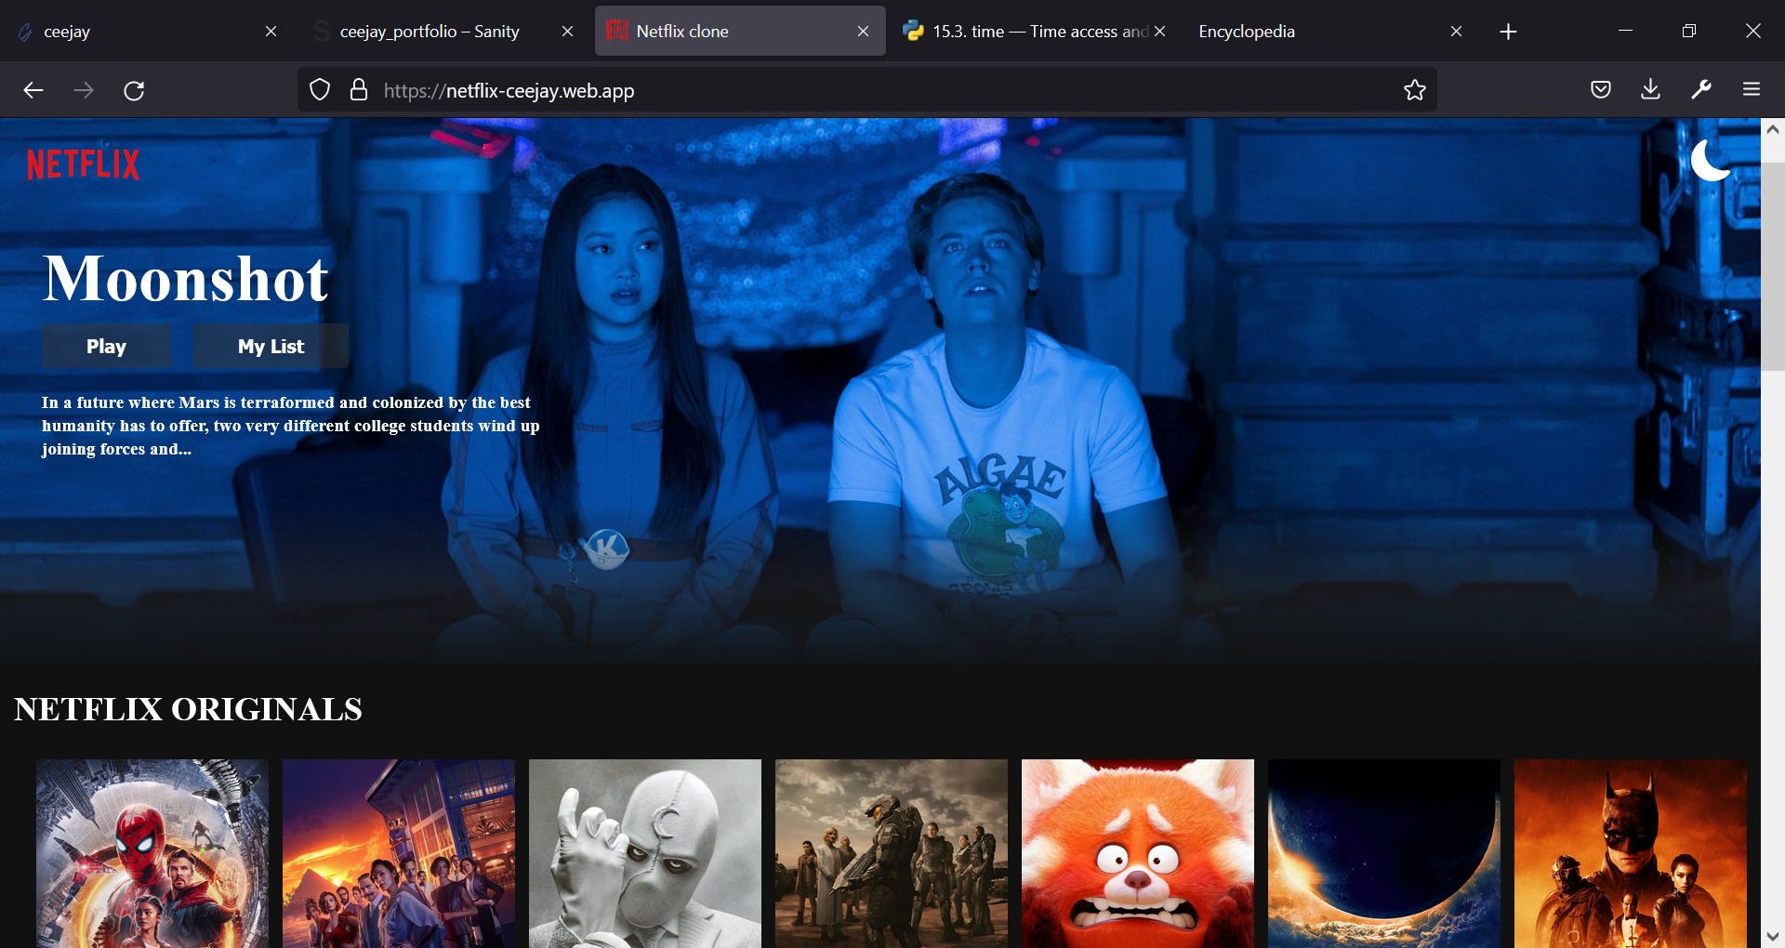Click the Moonshot description paragraph

pyautogui.click(x=290, y=426)
